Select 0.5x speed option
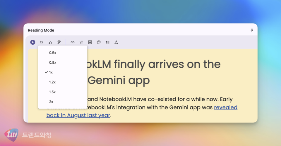This screenshot has width=281, height=146. coord(53,53)
